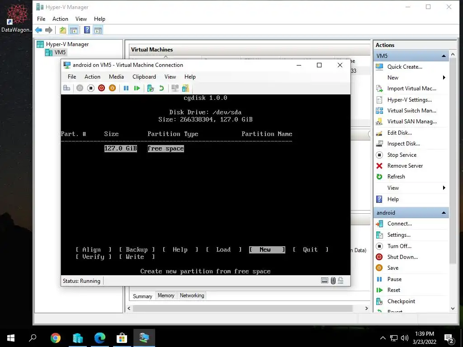Viewport: 463px width, 347px height.
Task: Switch to the Memory tab
Action: 166,295
